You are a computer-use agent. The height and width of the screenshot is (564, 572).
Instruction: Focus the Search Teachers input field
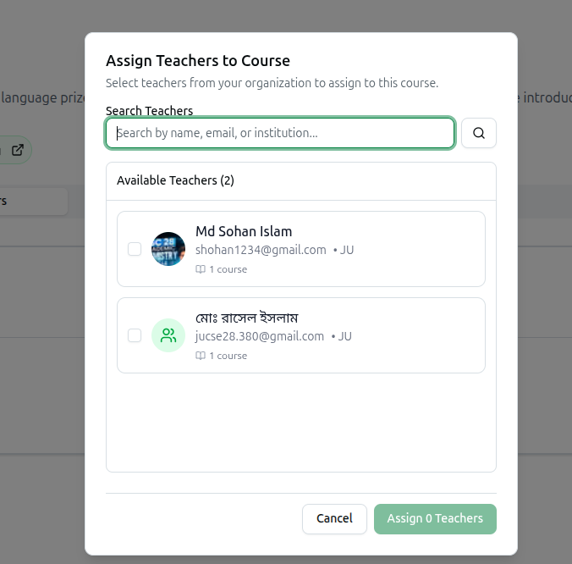(280, 133)
